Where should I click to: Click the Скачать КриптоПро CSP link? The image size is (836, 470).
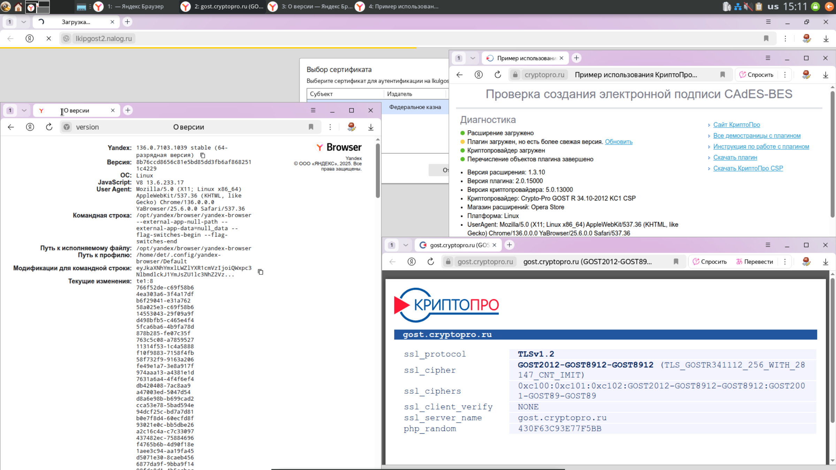[x=748, y=168]
